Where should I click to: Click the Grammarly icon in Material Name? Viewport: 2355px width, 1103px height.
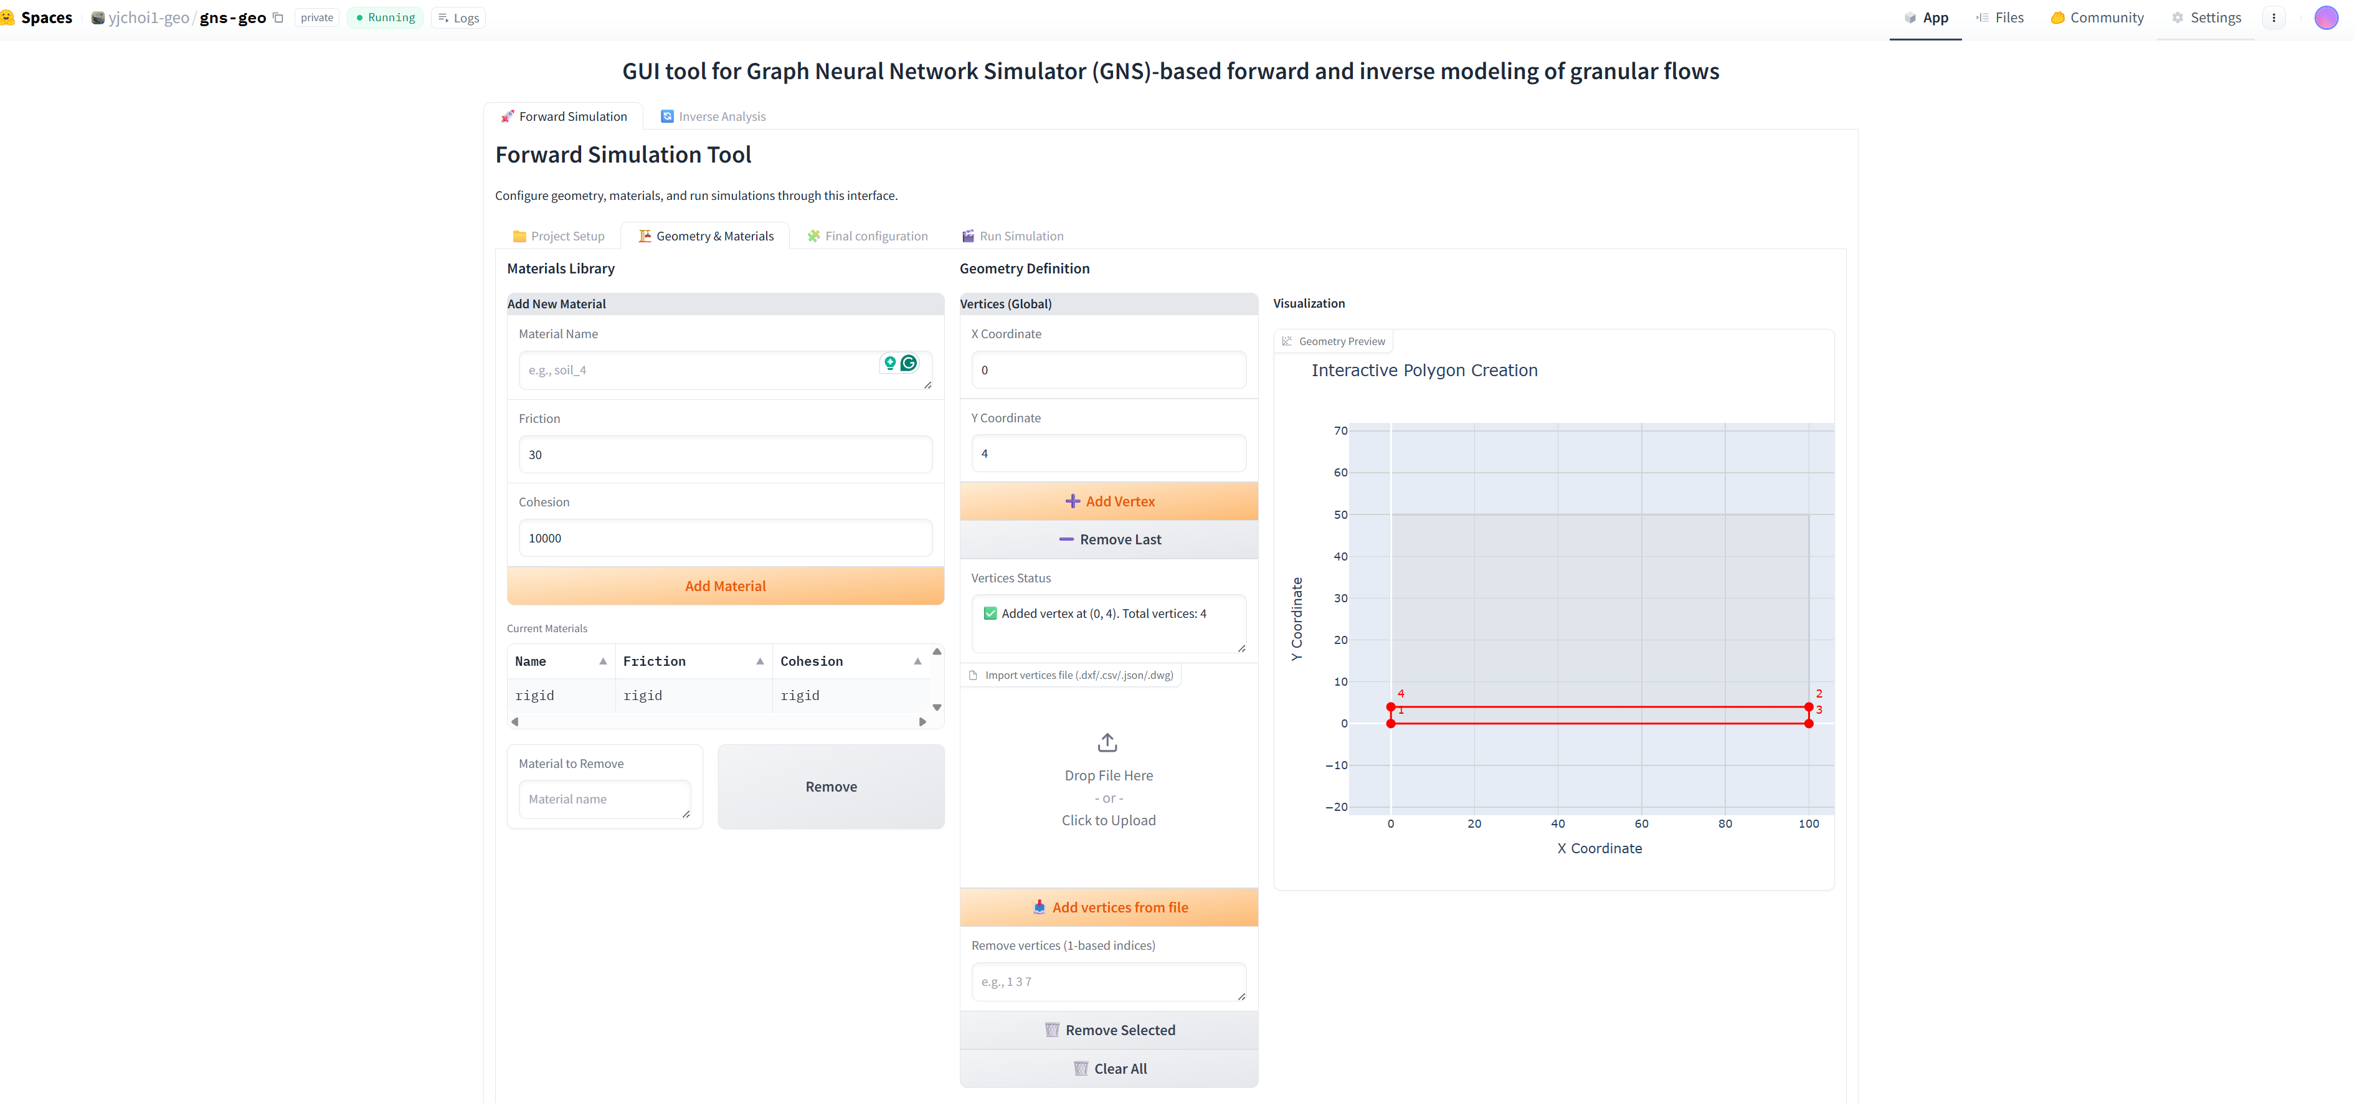909,363
